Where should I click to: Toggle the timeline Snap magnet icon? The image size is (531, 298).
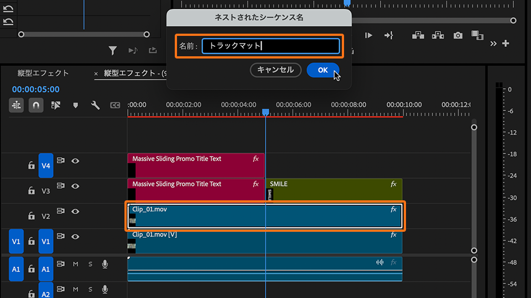pyautogui.click(x=35, y=105)
